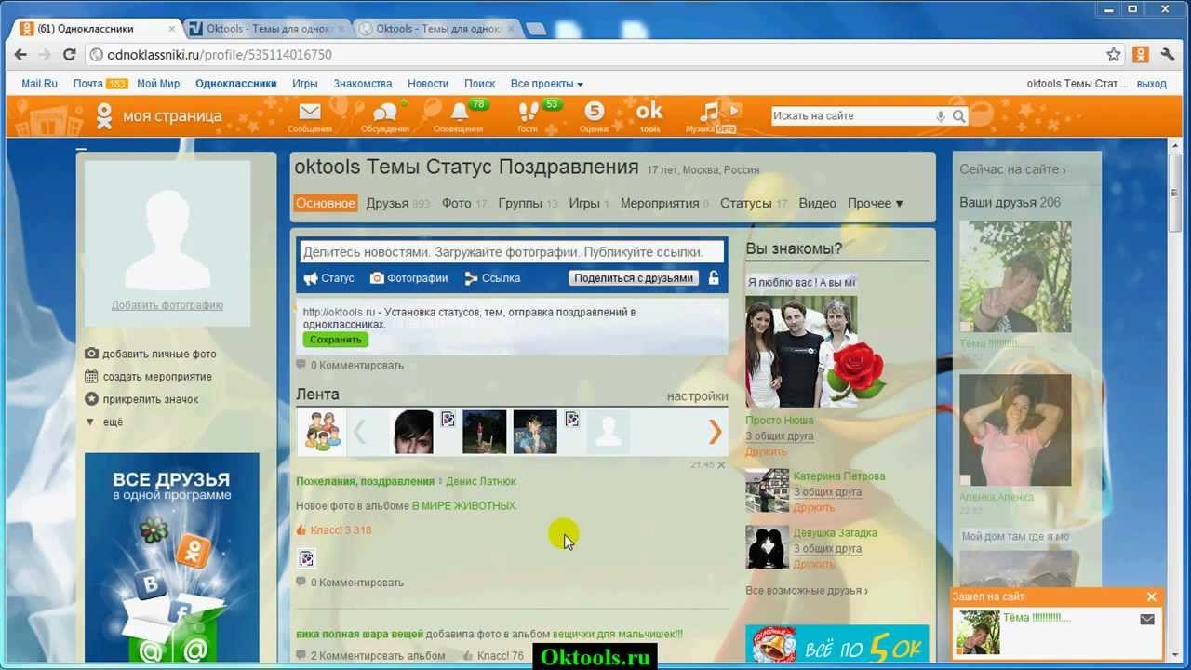Image resolution: width=1191 pixels, height=670 pixels.
Task: Click Добавить фотографию link
Action: (167, 305)
